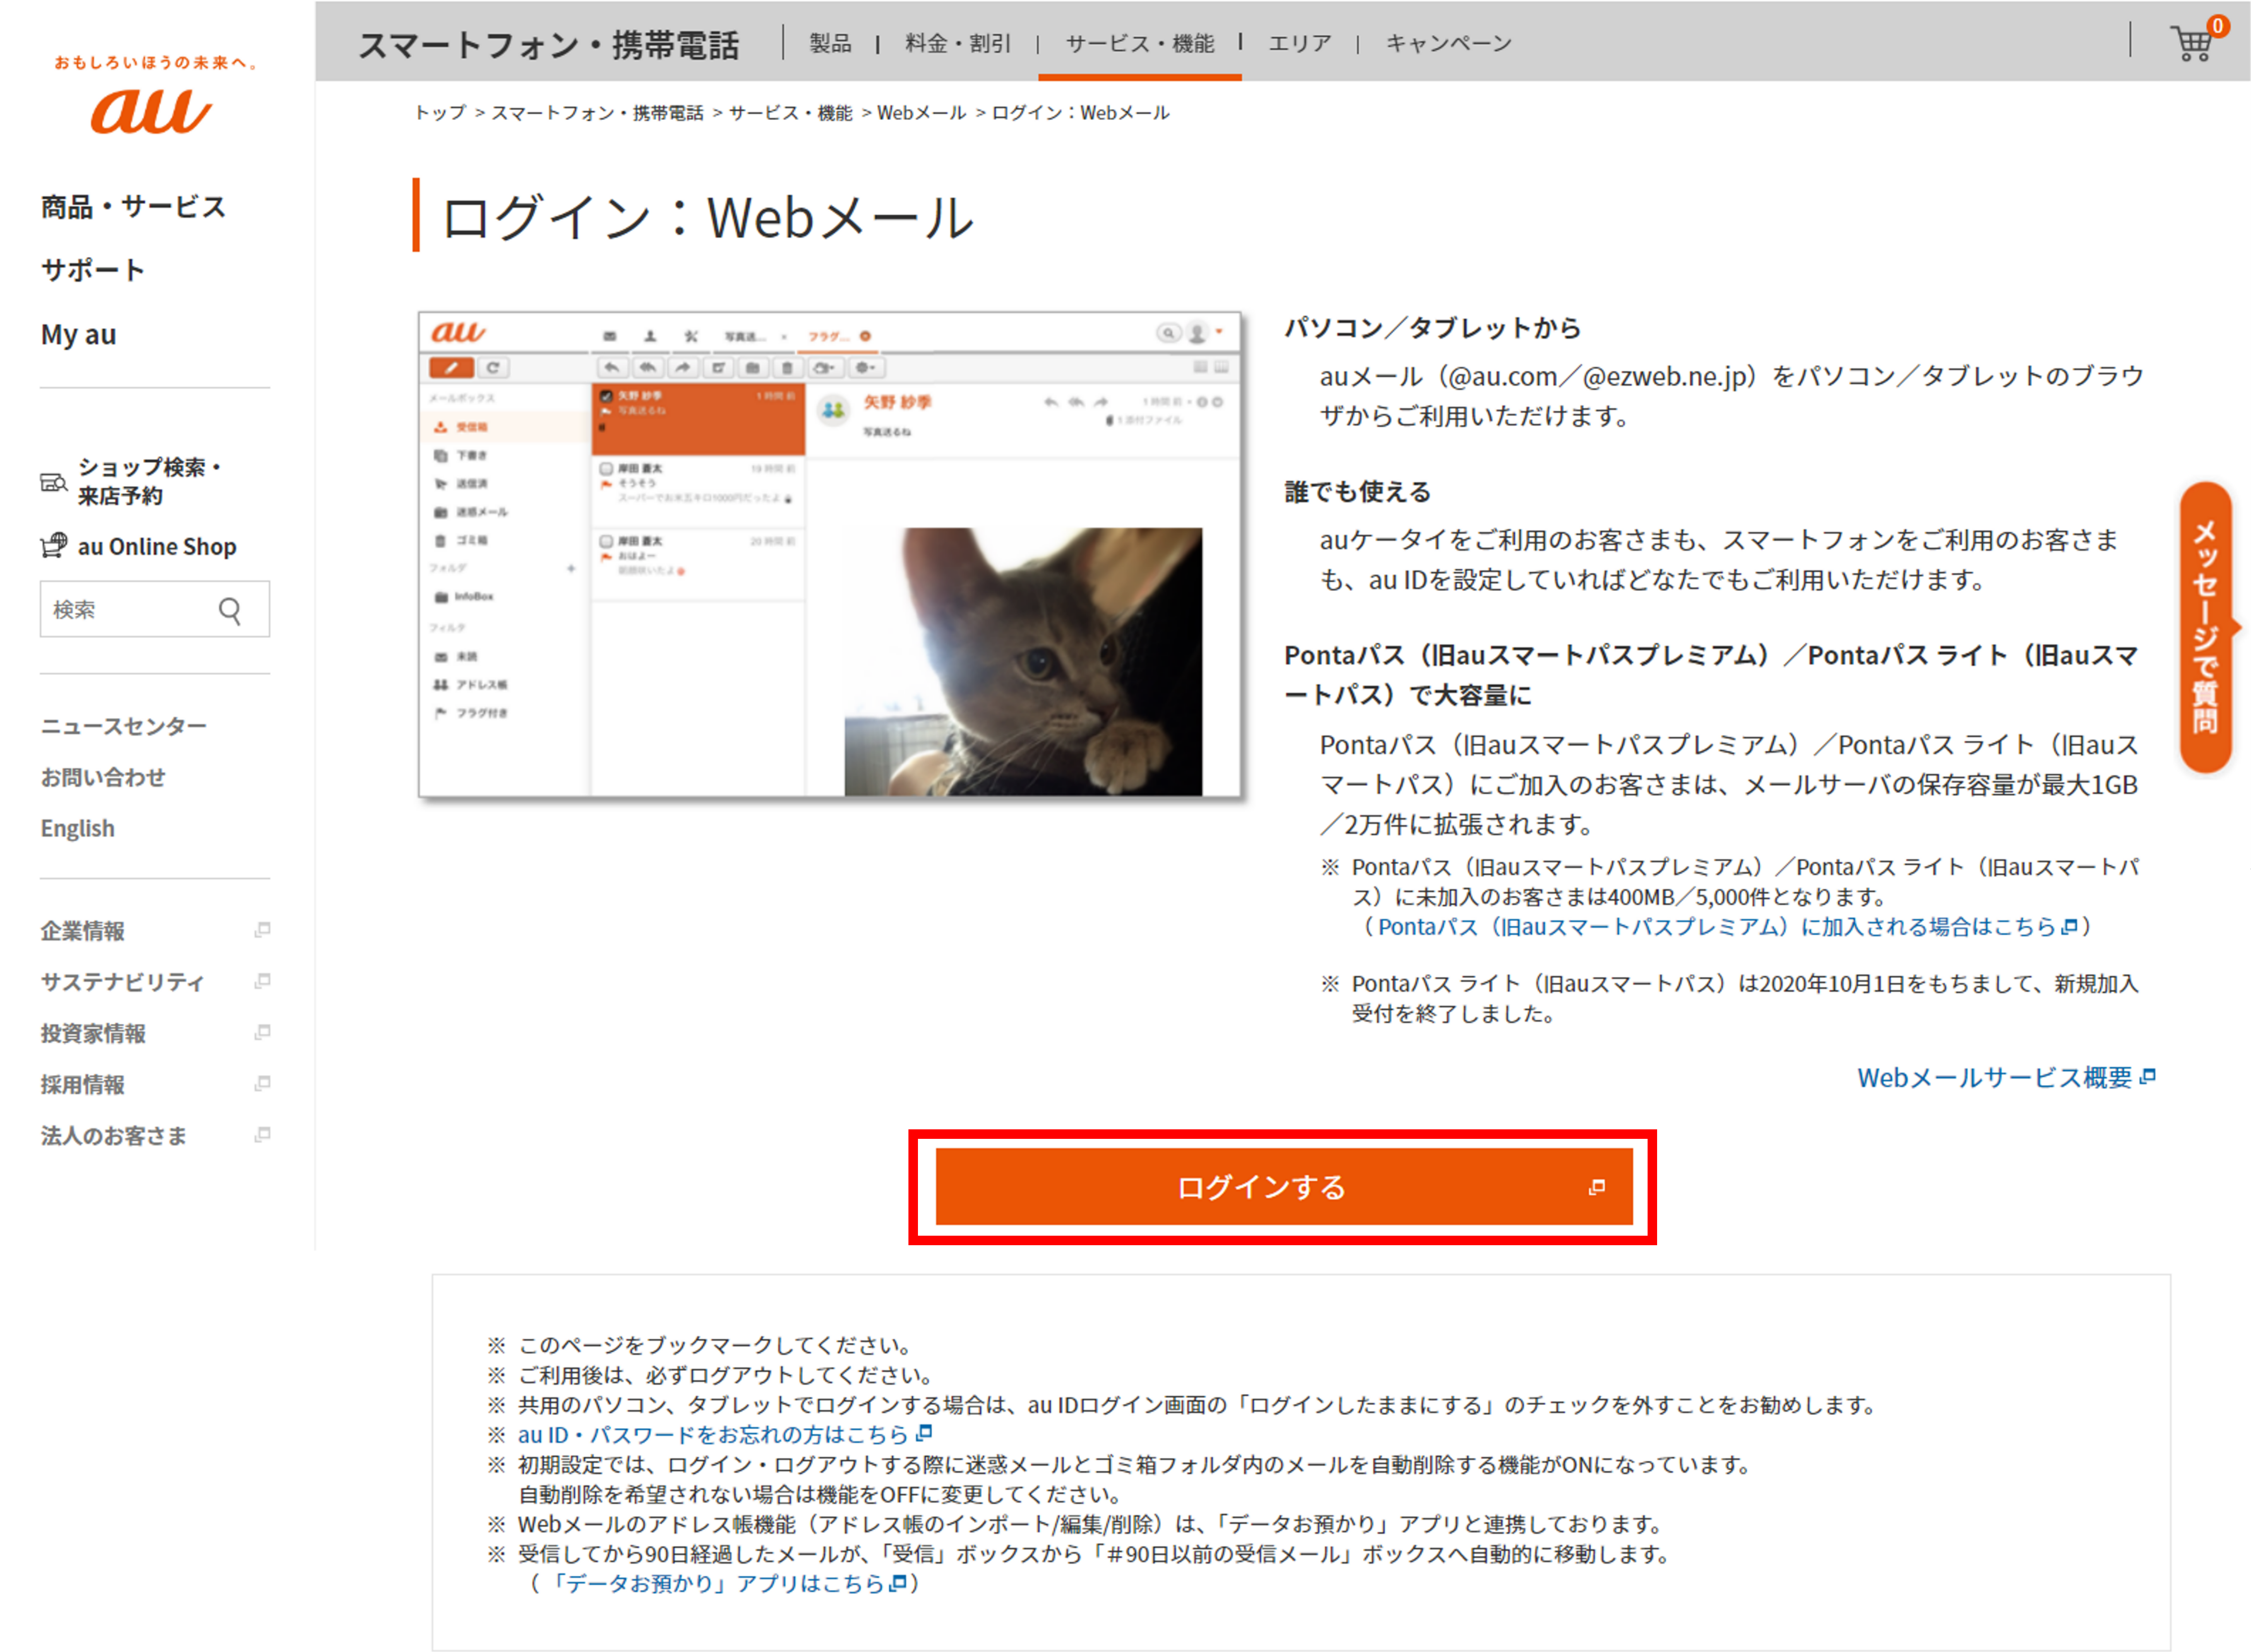Image resolution: width=2251 pixels, height=1652 pixels.
Task: Click ショップ検索・来店予約 link
Action: click(150, 481)
